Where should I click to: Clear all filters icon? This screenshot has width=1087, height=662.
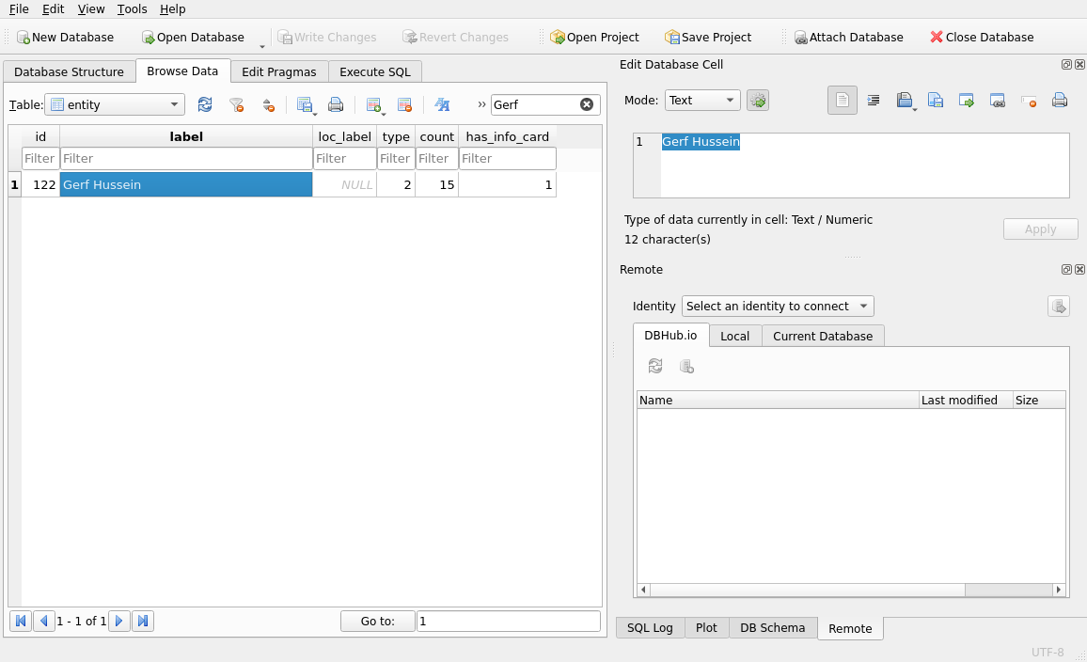tap(236, 105)
